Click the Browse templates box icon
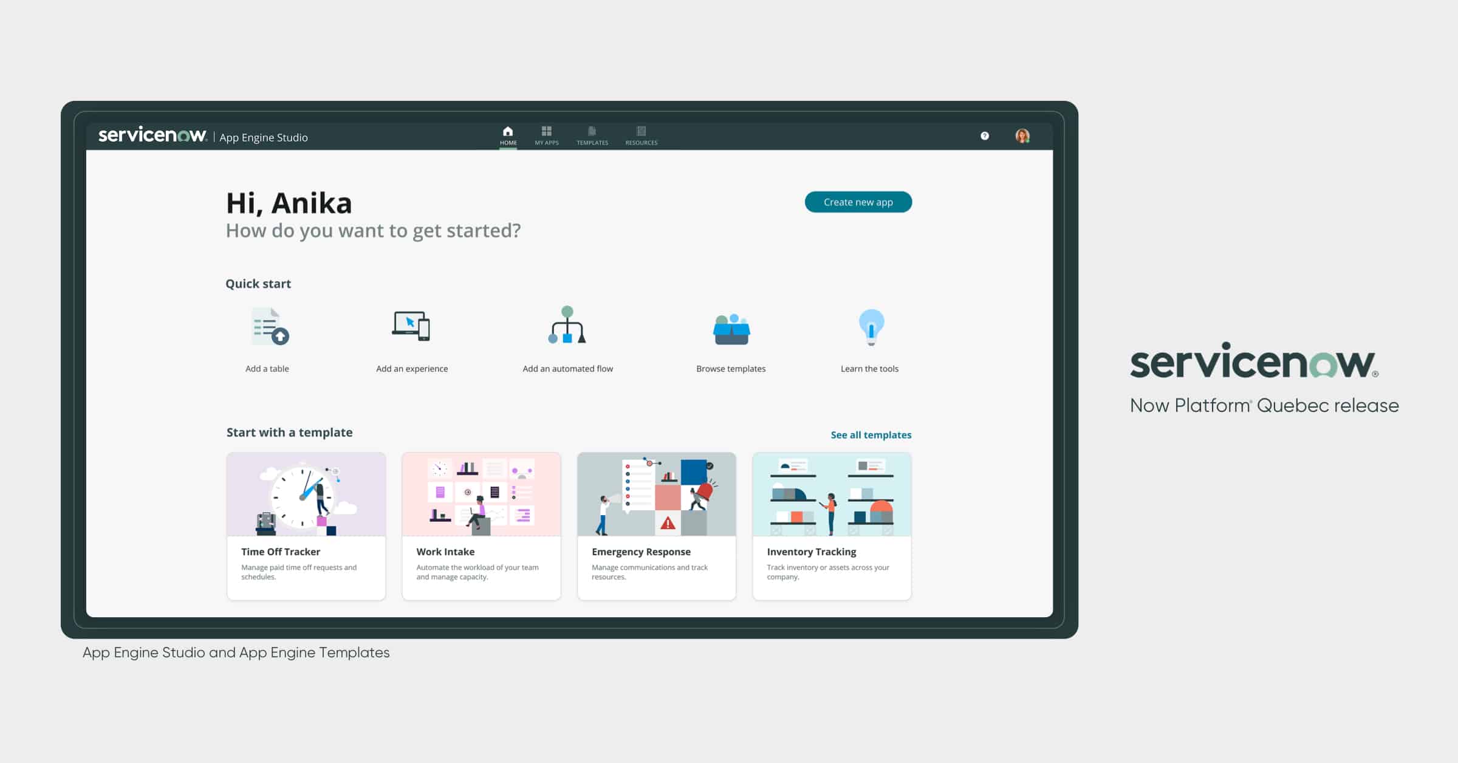 [731, 329]
